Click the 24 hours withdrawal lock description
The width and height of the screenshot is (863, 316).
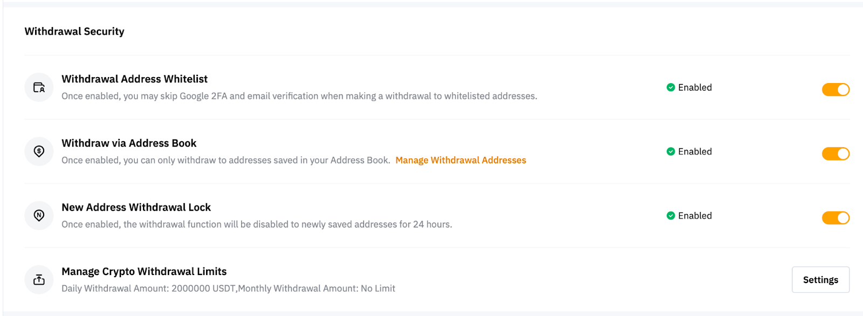pyautogui.click(x=257, y=224)
